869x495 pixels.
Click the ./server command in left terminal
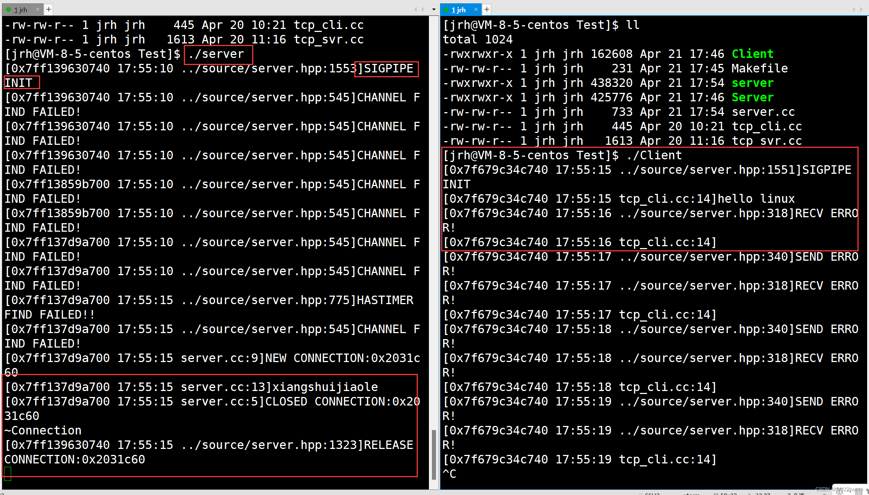216,54
